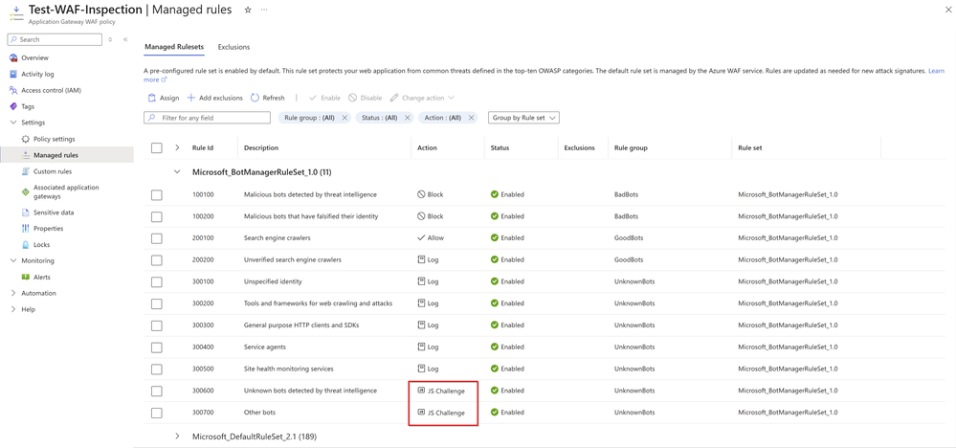Screen dimensions: 956x448
Task: Expand the Help section in sidebar
Action: pyautogui.click(x=14, y=309)
